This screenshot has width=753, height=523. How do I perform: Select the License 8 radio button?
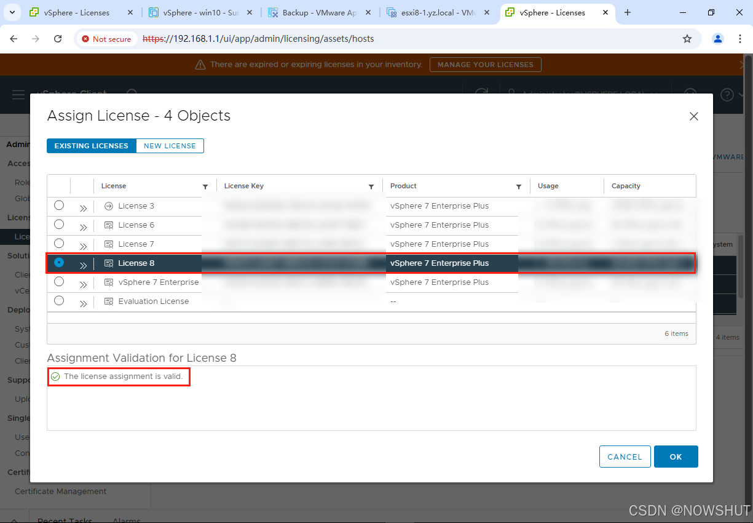(59, 263)
